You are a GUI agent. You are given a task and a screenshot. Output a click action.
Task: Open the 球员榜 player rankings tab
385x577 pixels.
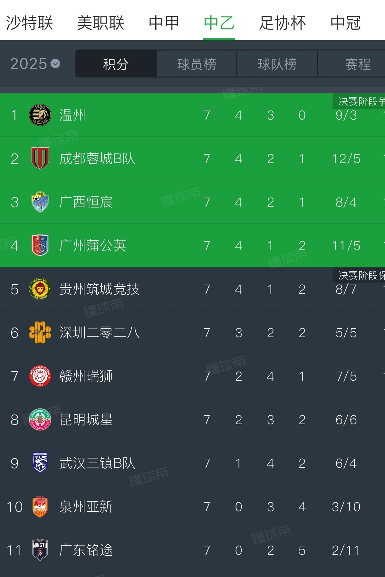coord(196,64)
